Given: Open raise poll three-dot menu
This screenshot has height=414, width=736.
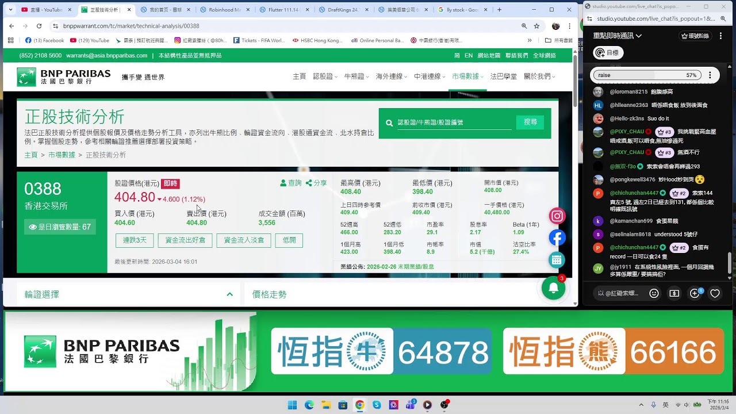Looking at the screenshot, I should tap(710, 75).
